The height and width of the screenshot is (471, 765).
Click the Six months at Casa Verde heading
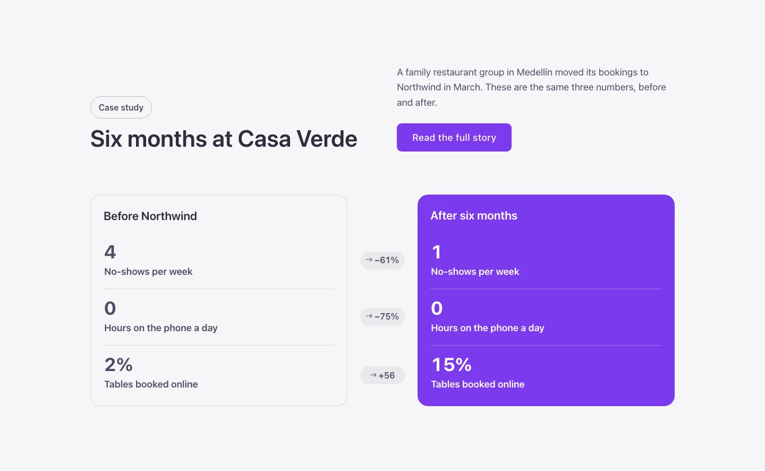pyautogui.click(x=224, y=139)
